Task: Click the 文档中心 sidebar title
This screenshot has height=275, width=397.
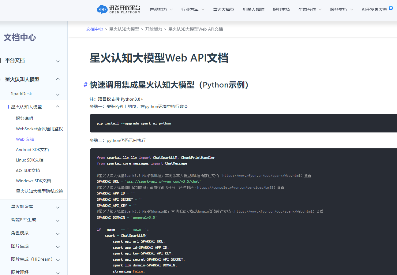Action: tap(20, 38)
